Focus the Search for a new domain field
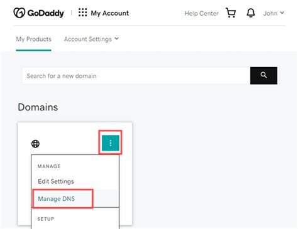Screen dimensions: 298x229 click(136, 76)
